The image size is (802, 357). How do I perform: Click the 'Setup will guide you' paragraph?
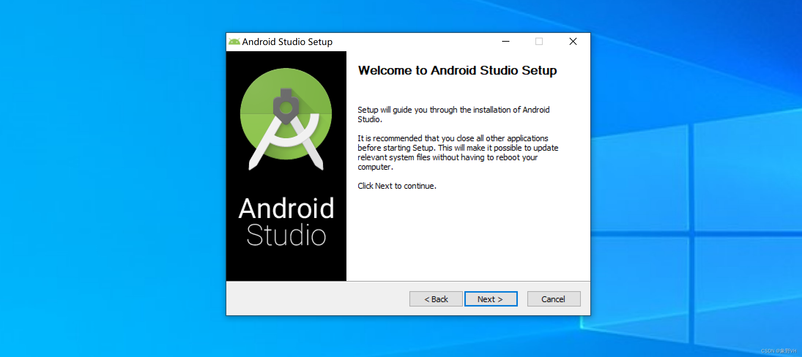point(454,114)
